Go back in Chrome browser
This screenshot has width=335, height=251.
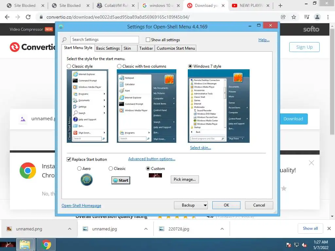pos(7,17)
